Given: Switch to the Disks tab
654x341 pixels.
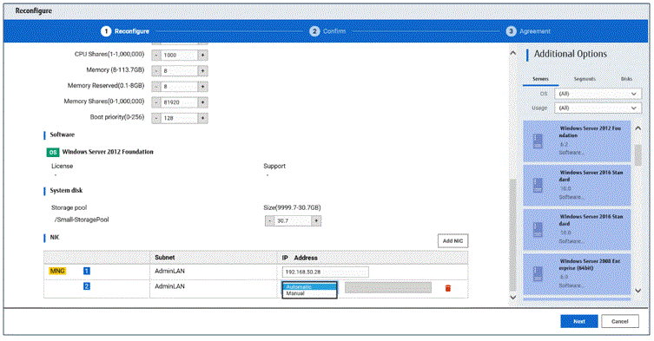Looking at the screenshot, I should click(x=626, y=79).
